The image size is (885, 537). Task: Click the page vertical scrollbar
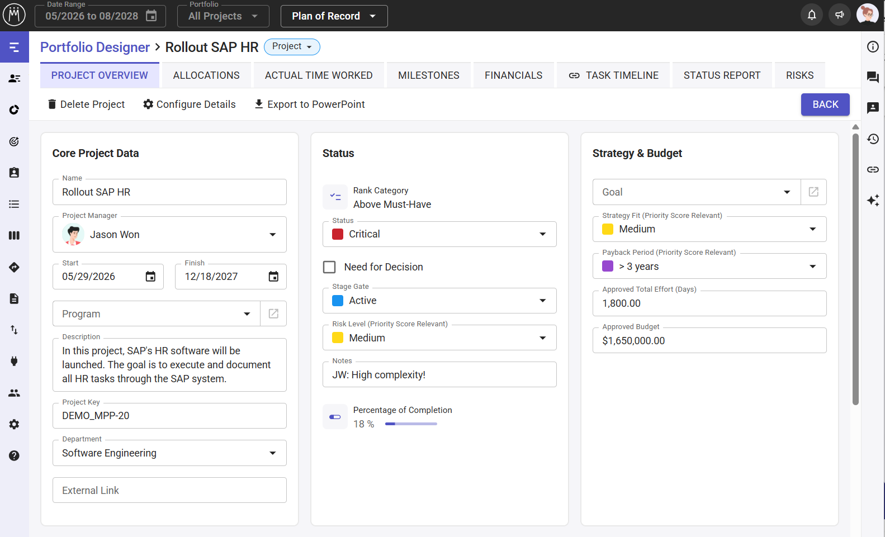click(855, 268)
